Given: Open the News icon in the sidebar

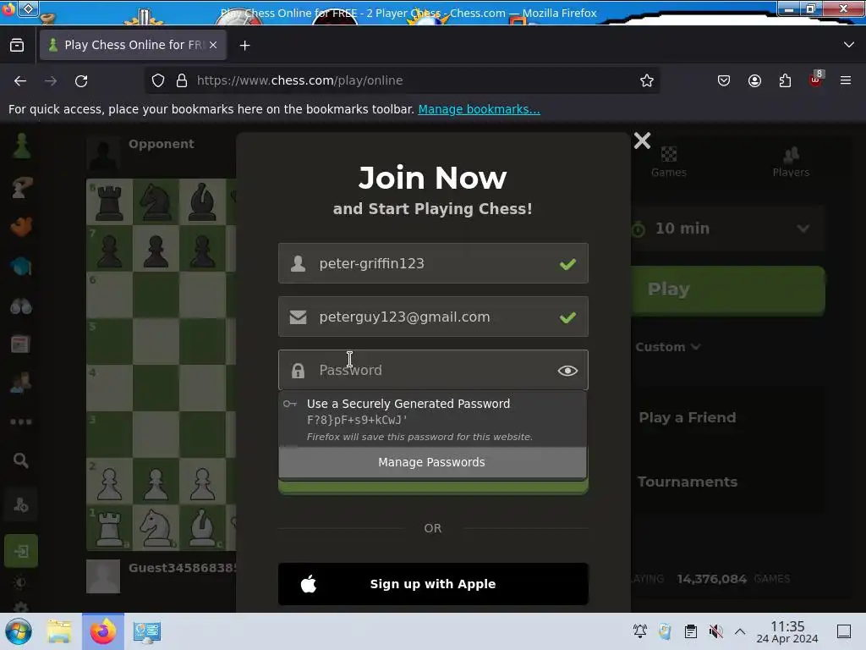Looking at the screenshot, I should (x=21, y=344).
